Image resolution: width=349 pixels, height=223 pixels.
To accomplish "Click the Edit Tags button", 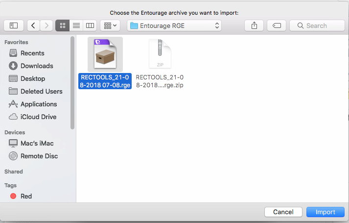I will pyautogui.click(x=277, y=25).
